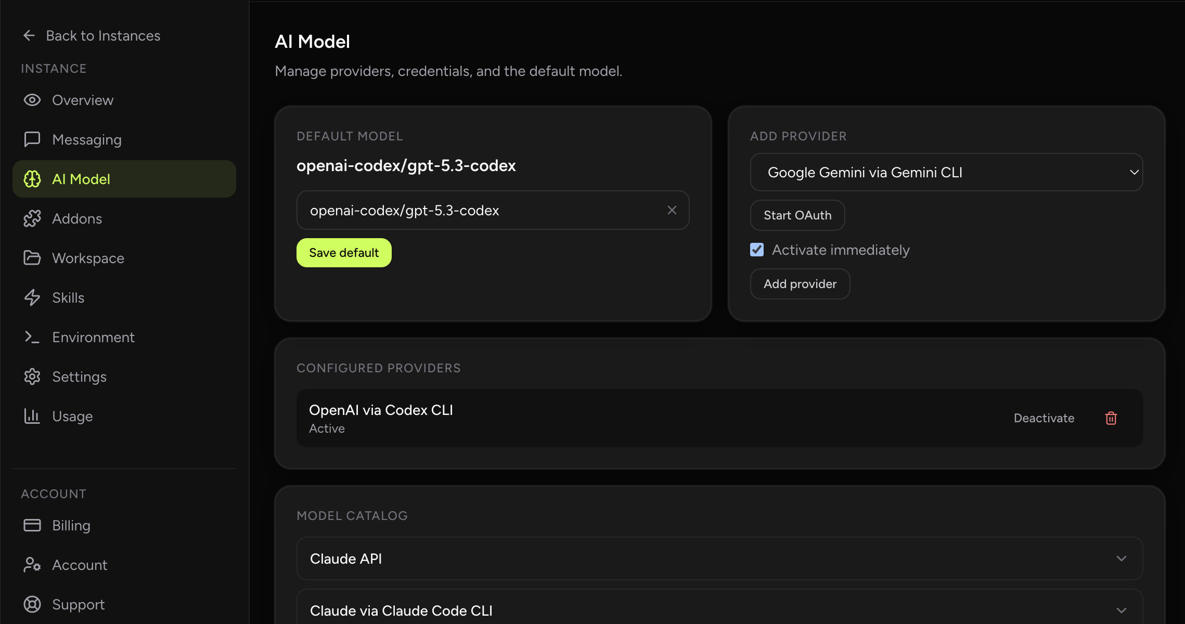Deactivate the OpenAI via Codex CLI provider
This screenshot has height=624, width=1185.
pyautogui.click(x=1044, y=418)
